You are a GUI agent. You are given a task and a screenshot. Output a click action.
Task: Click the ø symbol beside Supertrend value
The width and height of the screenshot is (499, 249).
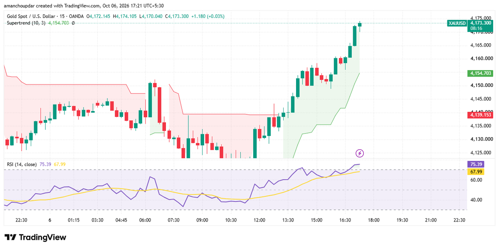[73, 23]
